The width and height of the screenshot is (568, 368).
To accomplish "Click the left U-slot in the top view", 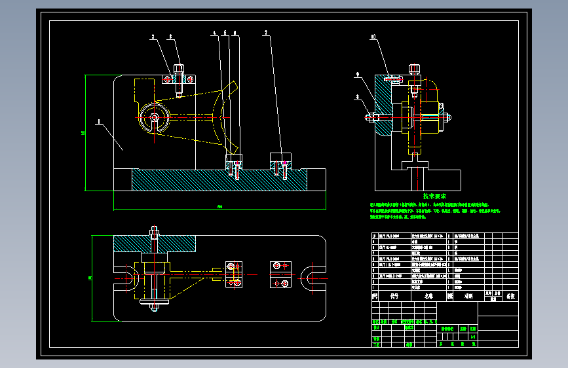I will tap(124, 278).
